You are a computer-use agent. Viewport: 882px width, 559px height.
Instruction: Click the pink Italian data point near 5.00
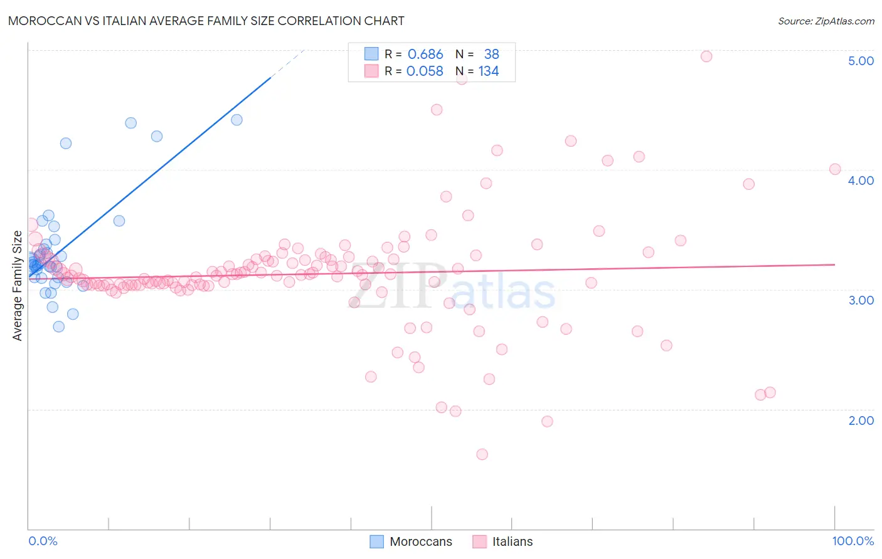[x=706, y=56]
